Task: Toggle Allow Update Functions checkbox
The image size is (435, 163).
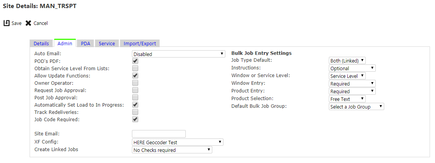Action: click(135, 76)
